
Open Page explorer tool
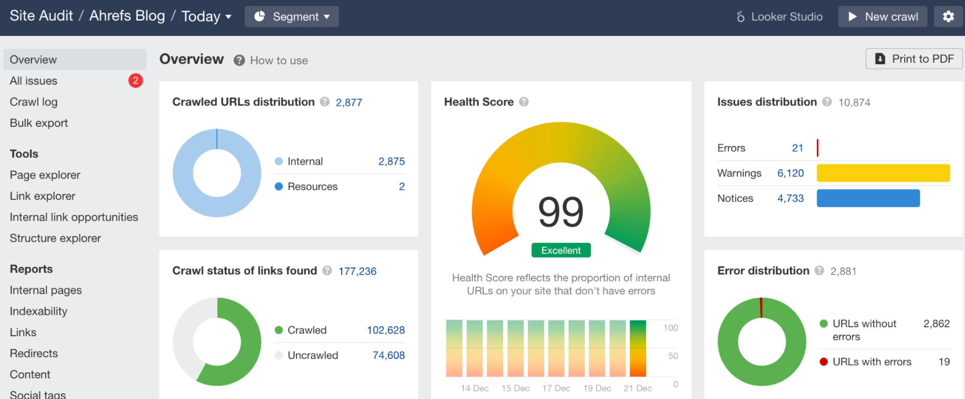click(x=45, y=175)
